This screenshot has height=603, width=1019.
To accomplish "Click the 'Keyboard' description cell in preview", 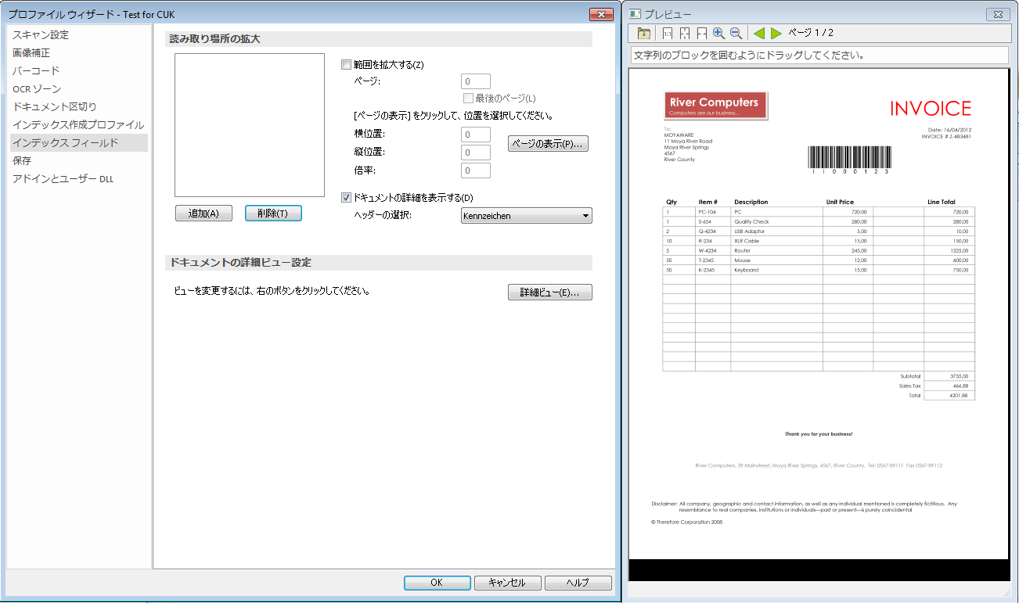I will 746,270.
